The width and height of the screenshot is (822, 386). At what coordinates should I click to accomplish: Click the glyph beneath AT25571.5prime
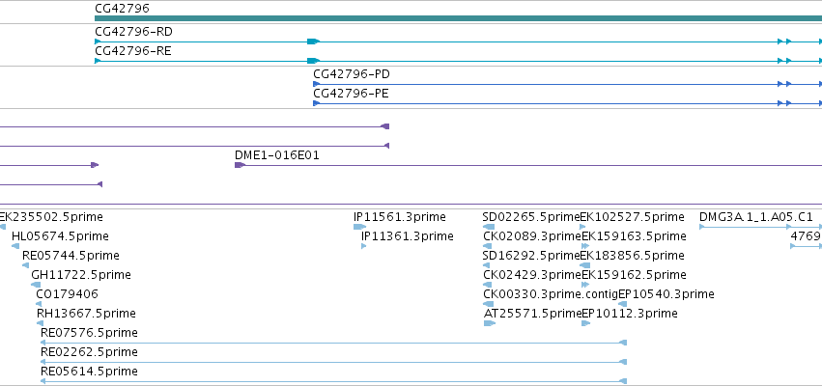pyautogui.click(x=489, y=323)
